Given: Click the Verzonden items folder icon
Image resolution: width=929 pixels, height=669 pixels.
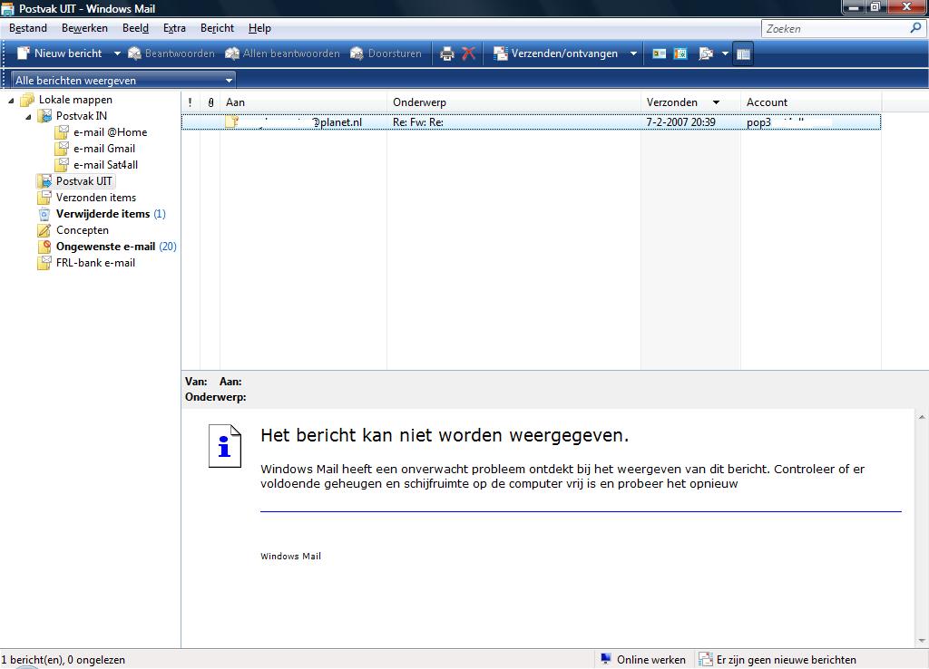Looking at the screenshot, I should (x=44, y=197).
